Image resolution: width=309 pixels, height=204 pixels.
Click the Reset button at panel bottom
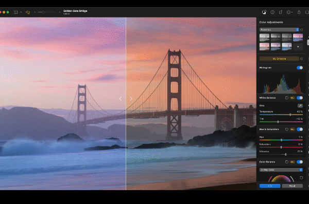click(292, 186)
